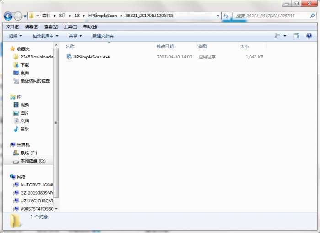Select 网络 in navigation pane
Screen dimensions: 320x233
coord(17,177)
